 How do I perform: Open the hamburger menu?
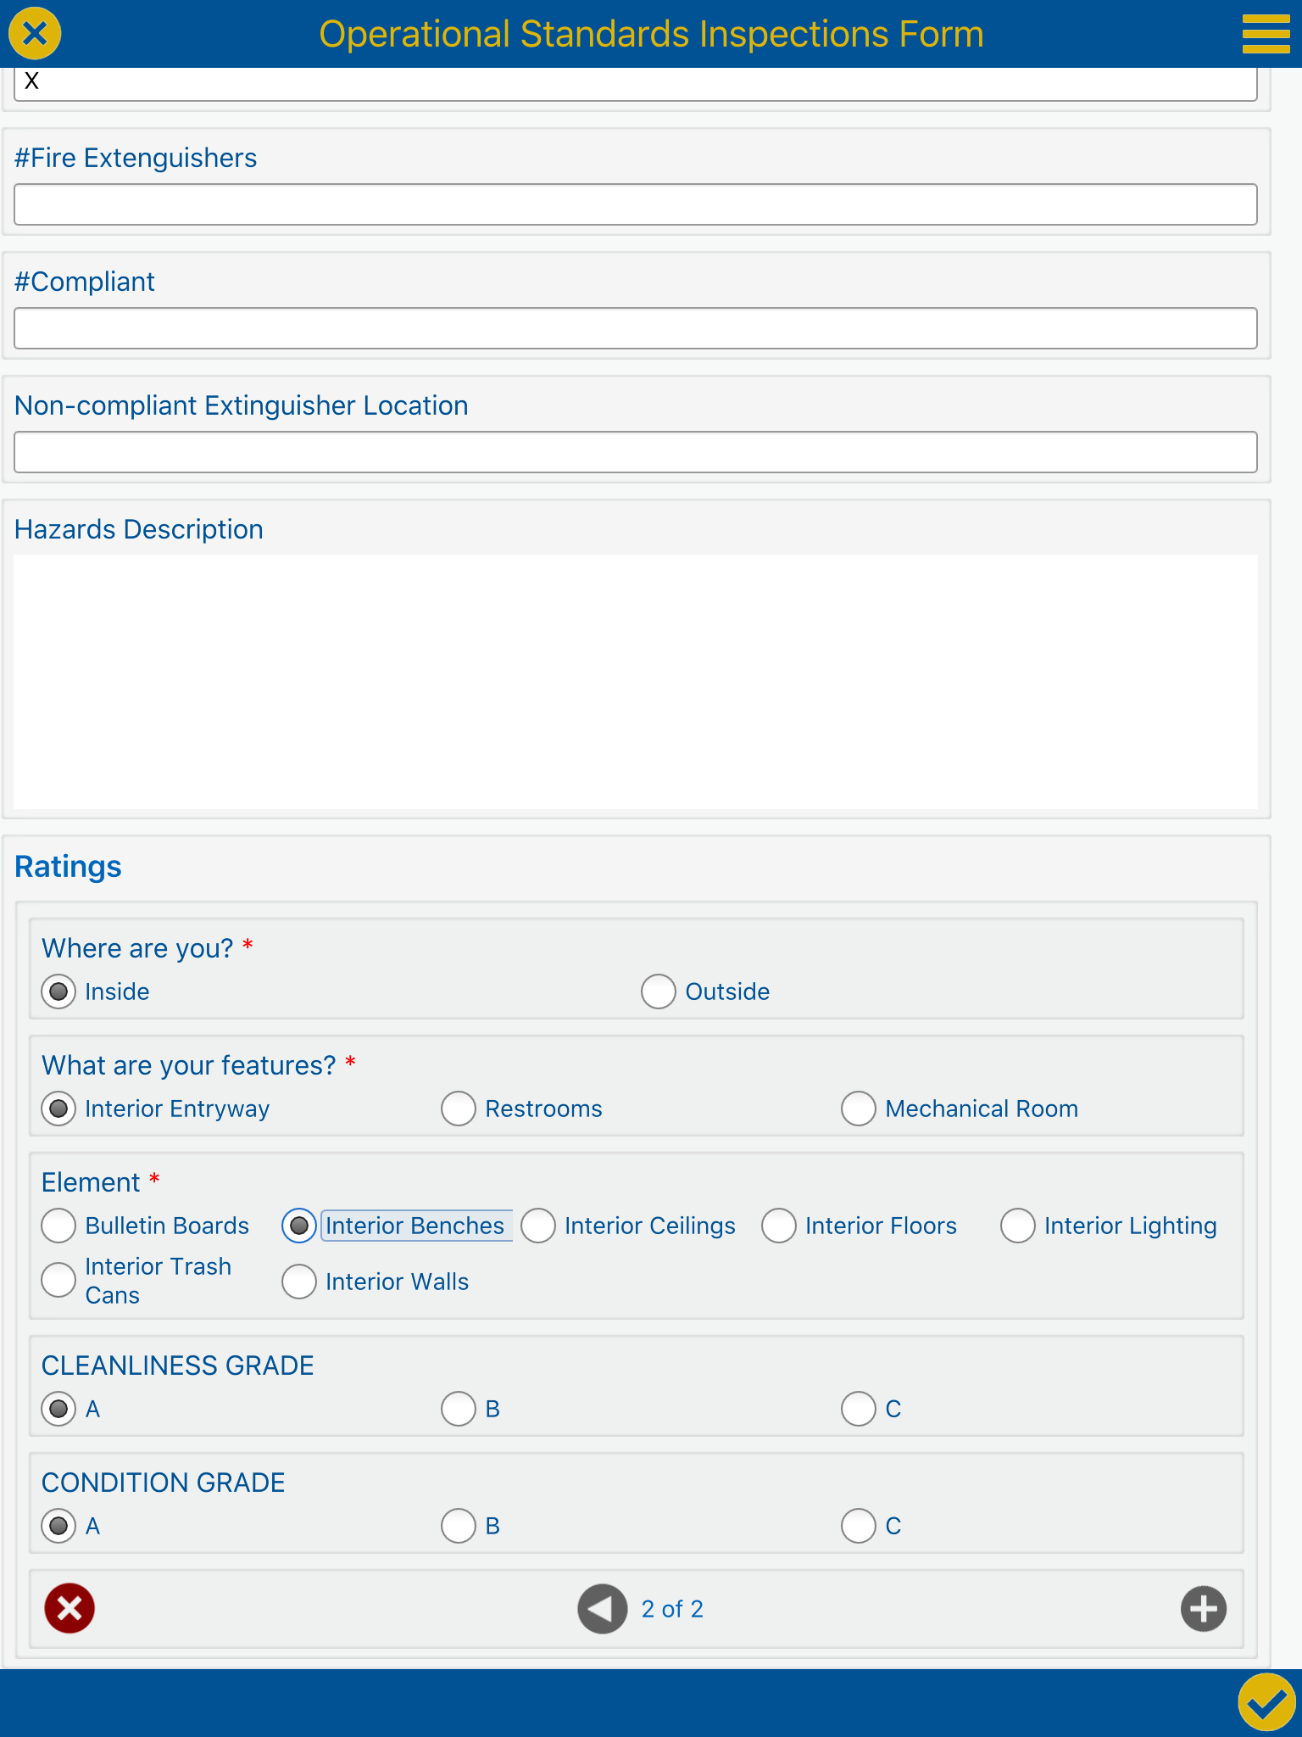click(1266, 34)
